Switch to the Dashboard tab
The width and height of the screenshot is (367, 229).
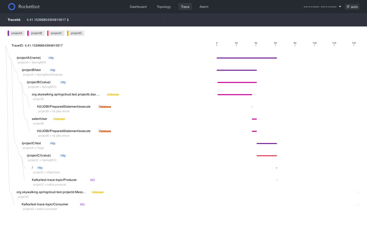(138, 7)
